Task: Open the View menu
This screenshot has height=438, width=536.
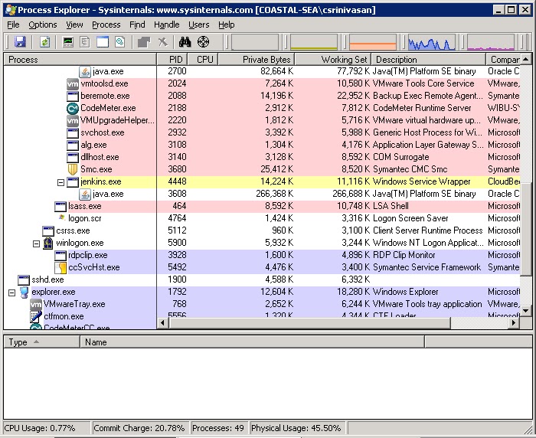Action: pyautogui.click(x=74, y=25)
